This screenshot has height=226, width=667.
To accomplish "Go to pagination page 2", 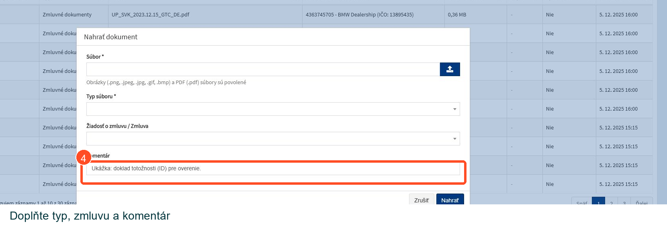I will click(611, 201).
